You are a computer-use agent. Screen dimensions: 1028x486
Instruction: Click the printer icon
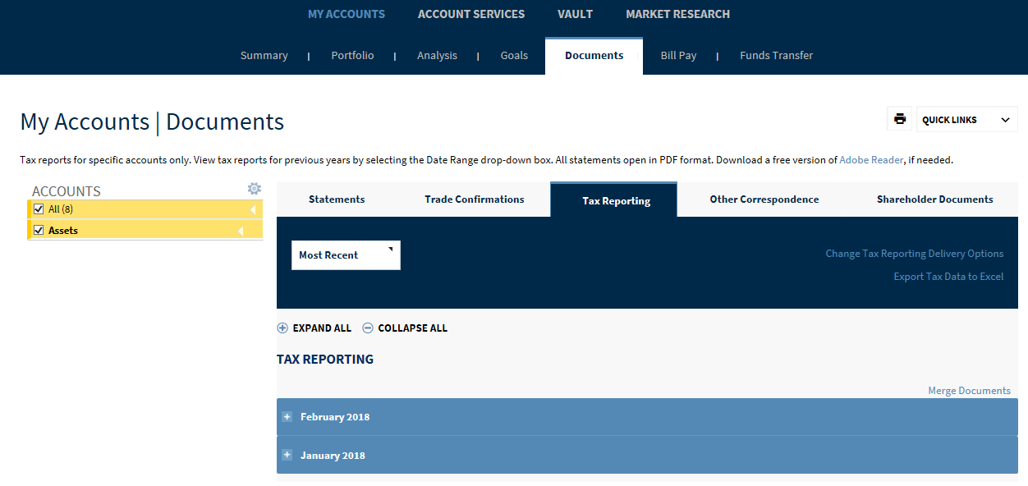900,119
